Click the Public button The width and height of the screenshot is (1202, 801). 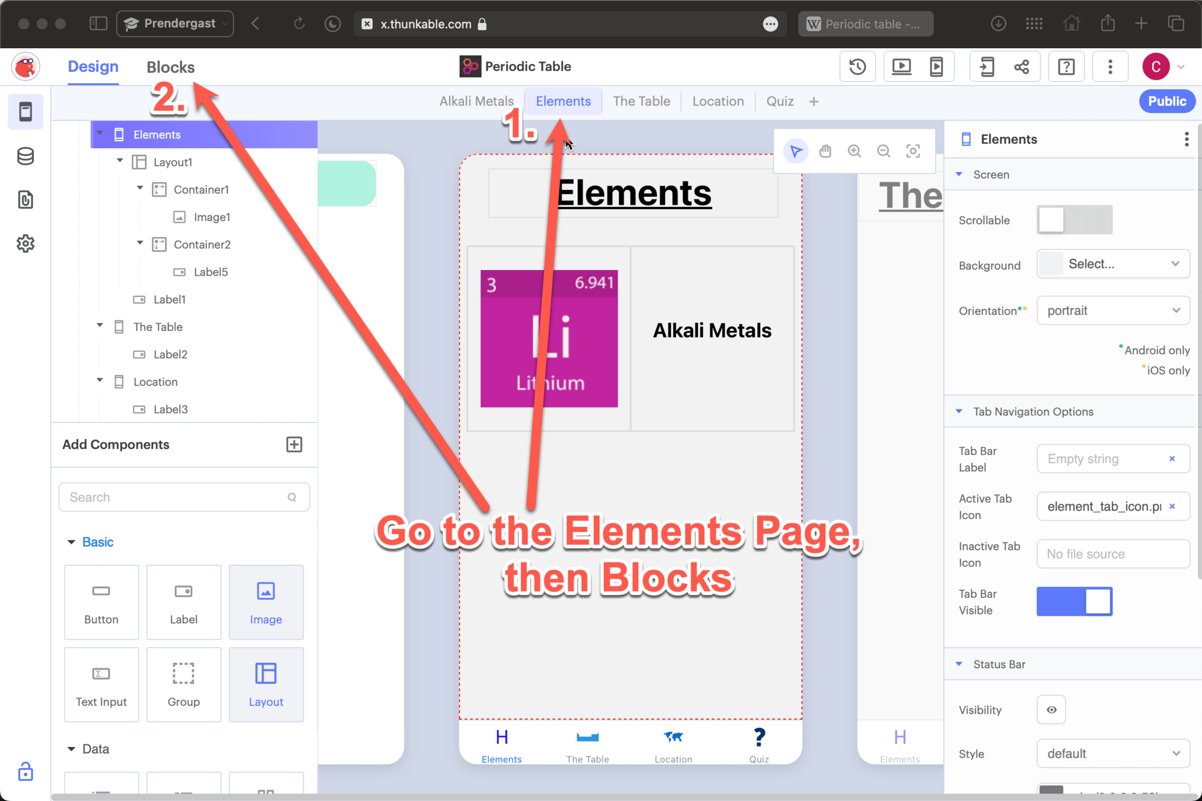point(1166,101)
